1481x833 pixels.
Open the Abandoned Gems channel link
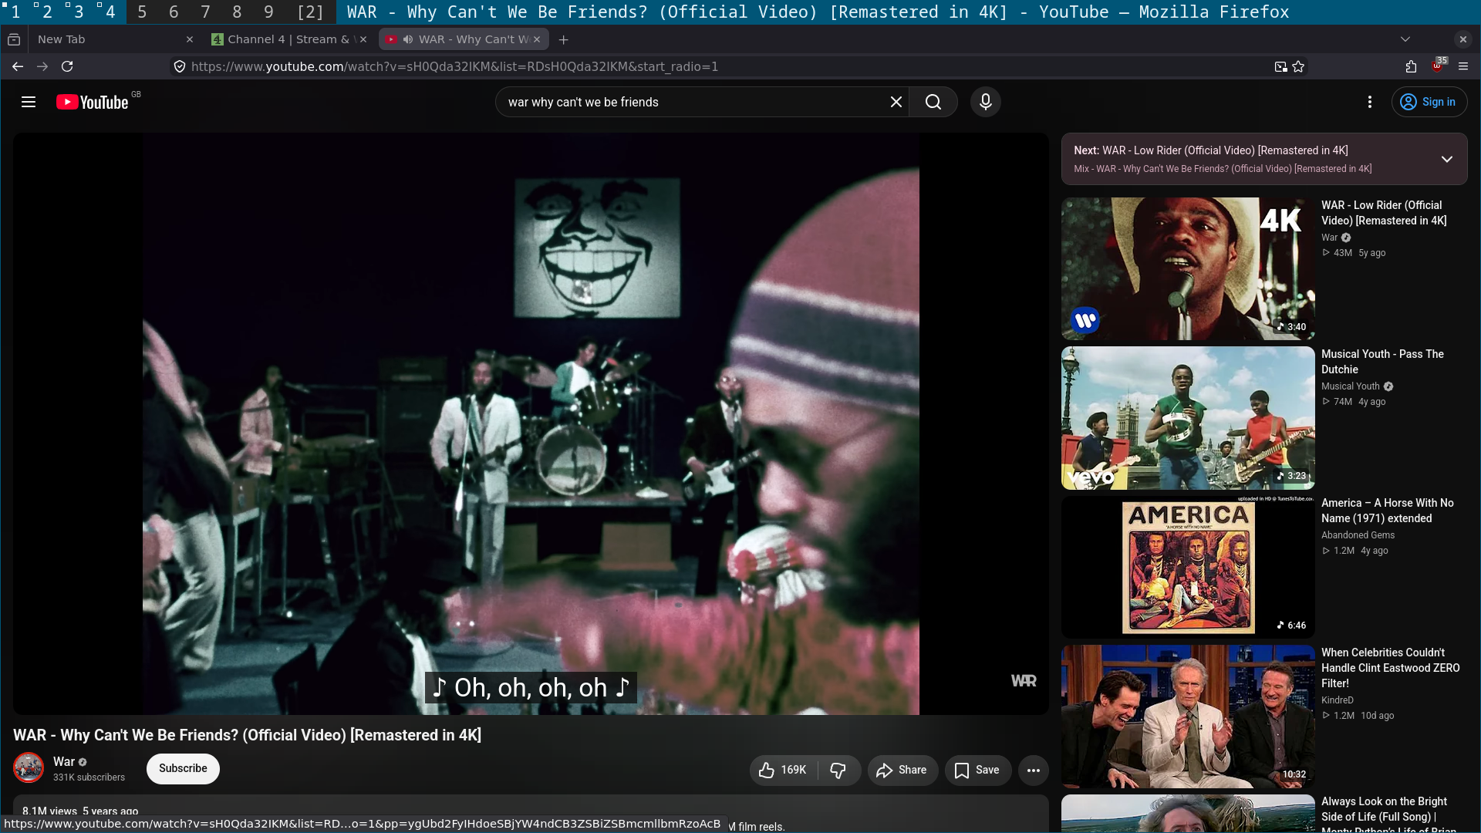[x=1358, y=535]
